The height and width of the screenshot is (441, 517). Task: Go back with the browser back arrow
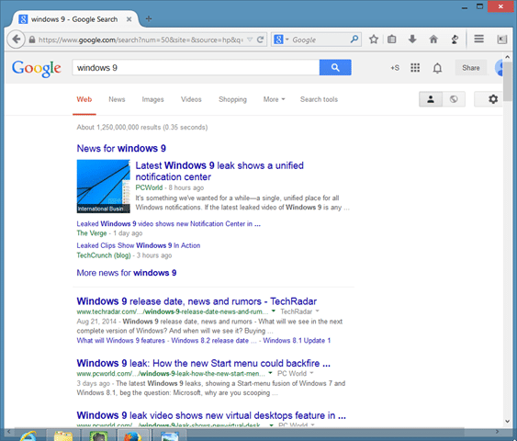pos(16,40)
